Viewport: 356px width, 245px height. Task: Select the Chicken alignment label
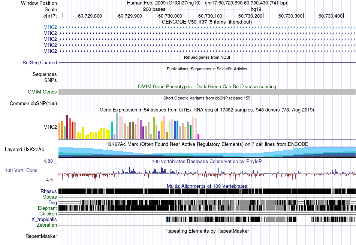(48, 214)
